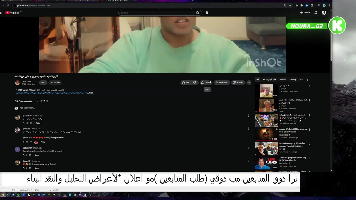
Task: Open the @ry.8788 commenter avatar
Action: tap(17, 130)
